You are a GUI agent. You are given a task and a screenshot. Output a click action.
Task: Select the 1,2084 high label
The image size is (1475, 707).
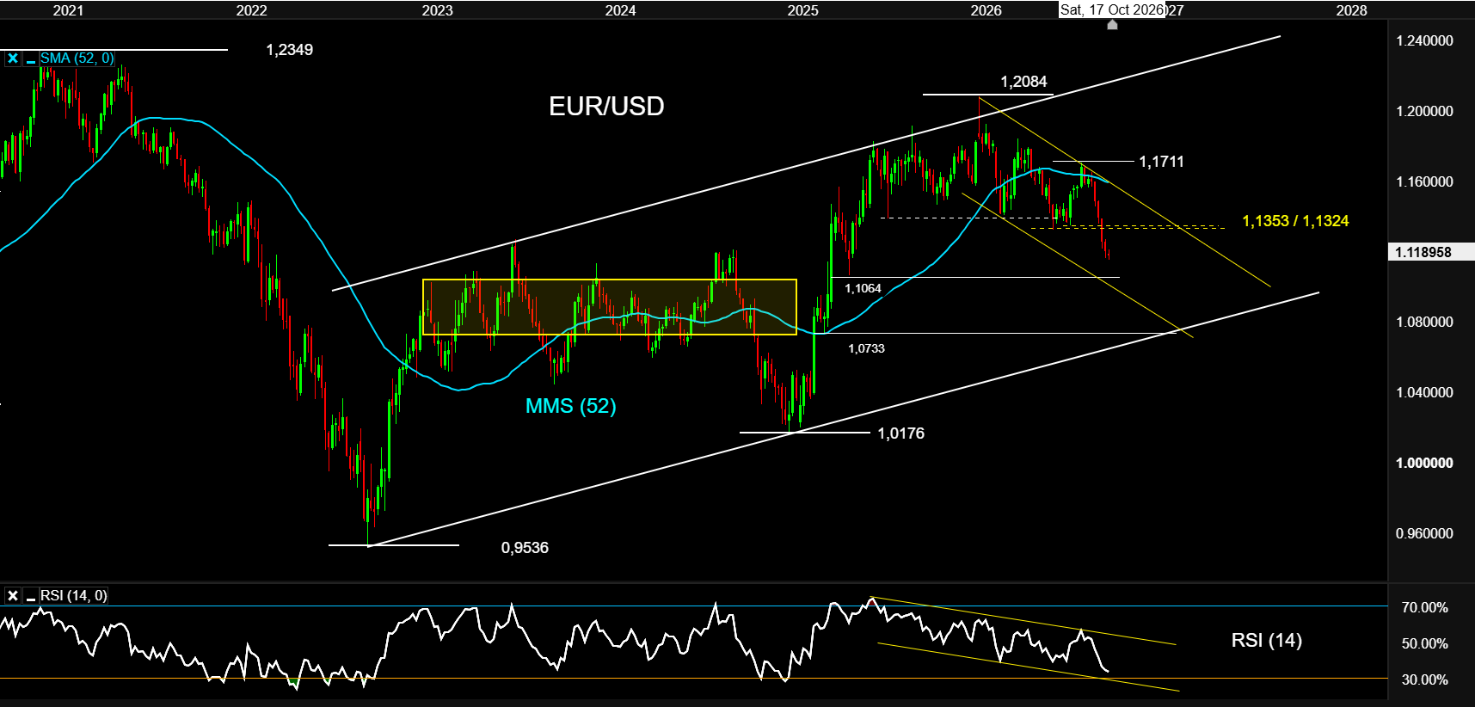pyautogui.click(x=1023, y=82)
